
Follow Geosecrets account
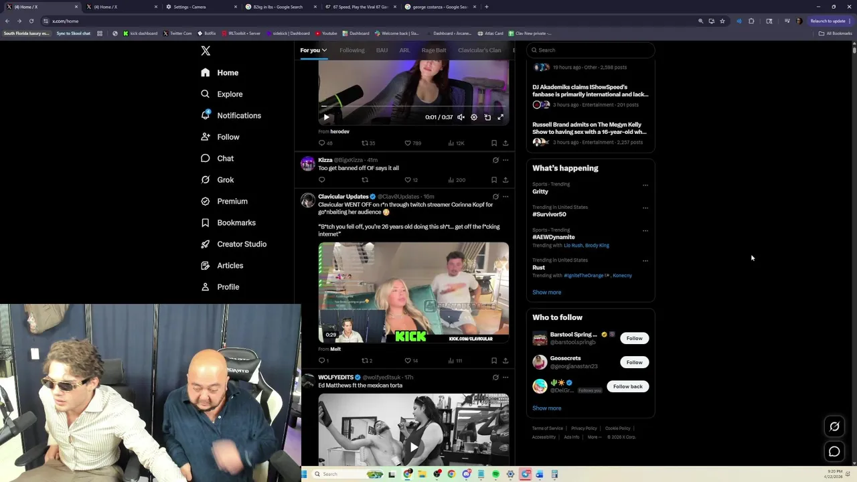tap(634, 362)
